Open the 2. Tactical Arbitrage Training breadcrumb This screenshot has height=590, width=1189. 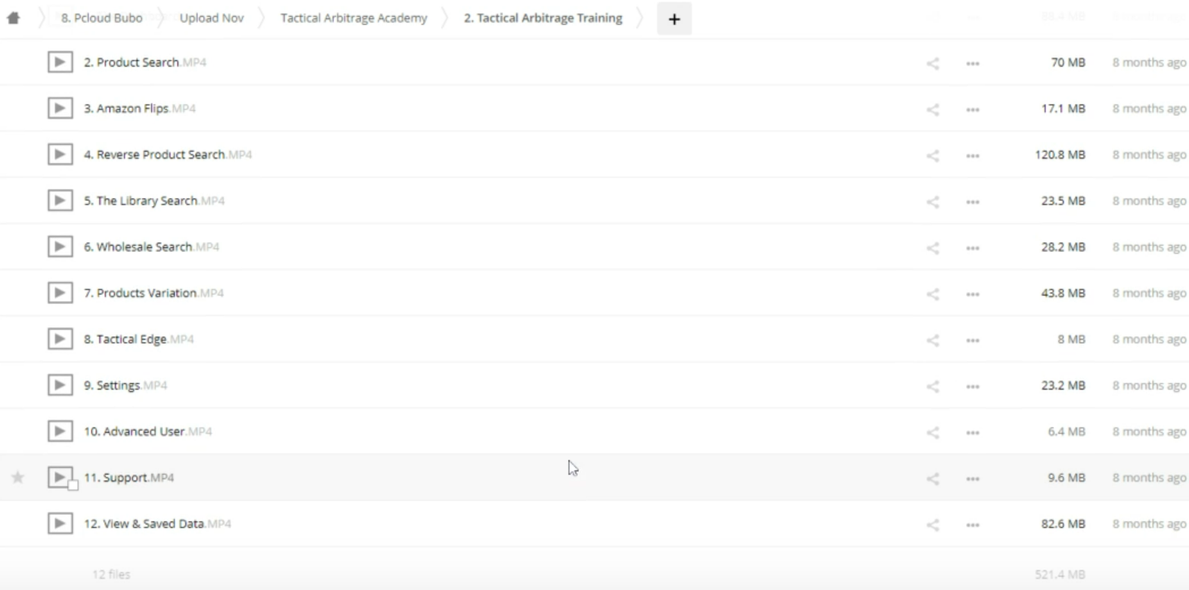pyautogui.click(x=543, y=18)
